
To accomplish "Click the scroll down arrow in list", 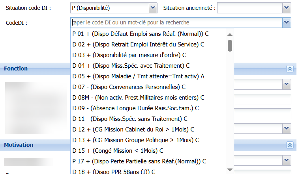I will (x=230, y=170).
